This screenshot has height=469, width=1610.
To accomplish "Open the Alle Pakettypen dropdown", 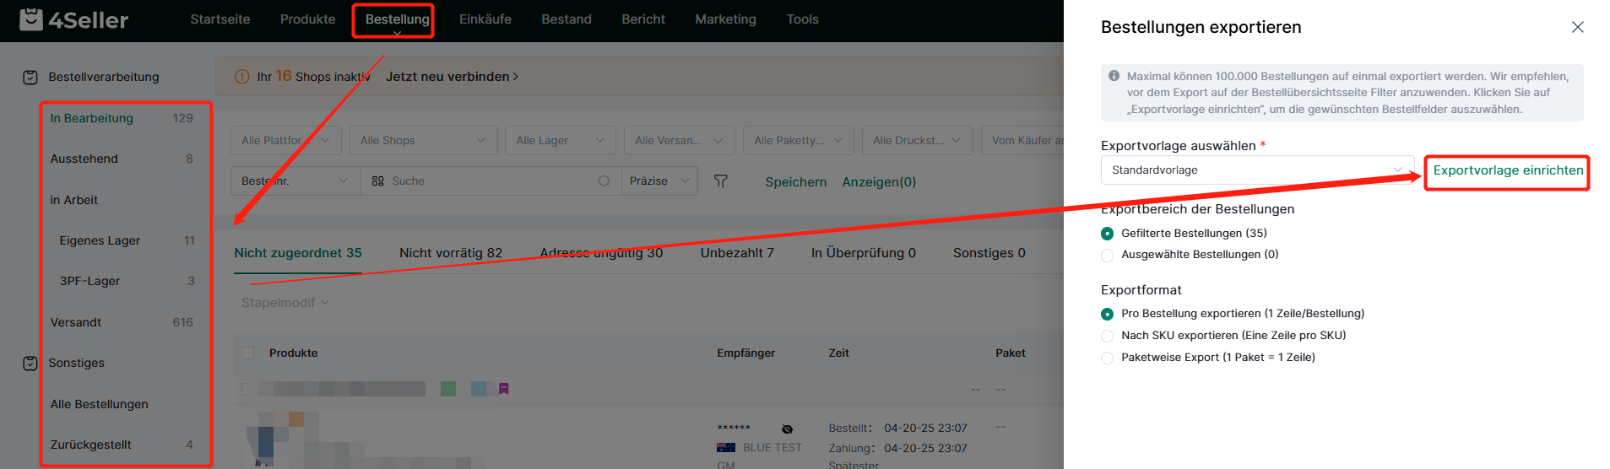I will point(798,140).
